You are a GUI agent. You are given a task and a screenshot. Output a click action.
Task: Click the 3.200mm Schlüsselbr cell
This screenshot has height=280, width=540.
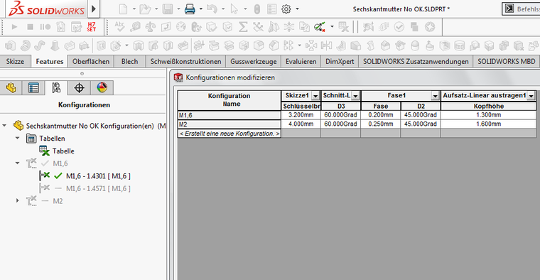(x=301, y=115)
